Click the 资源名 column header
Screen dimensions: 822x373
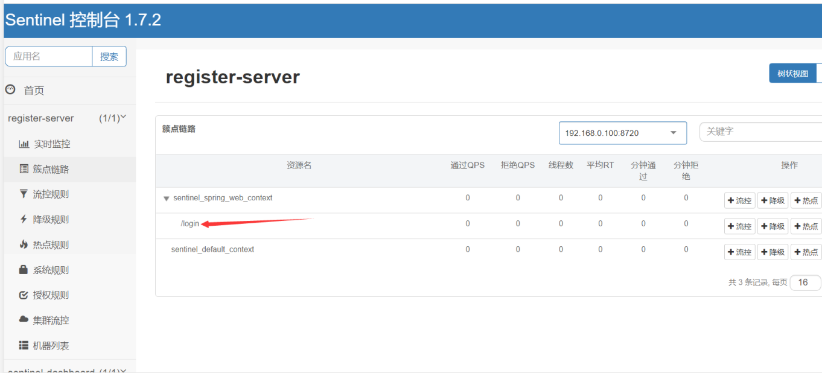click(299, 165)
